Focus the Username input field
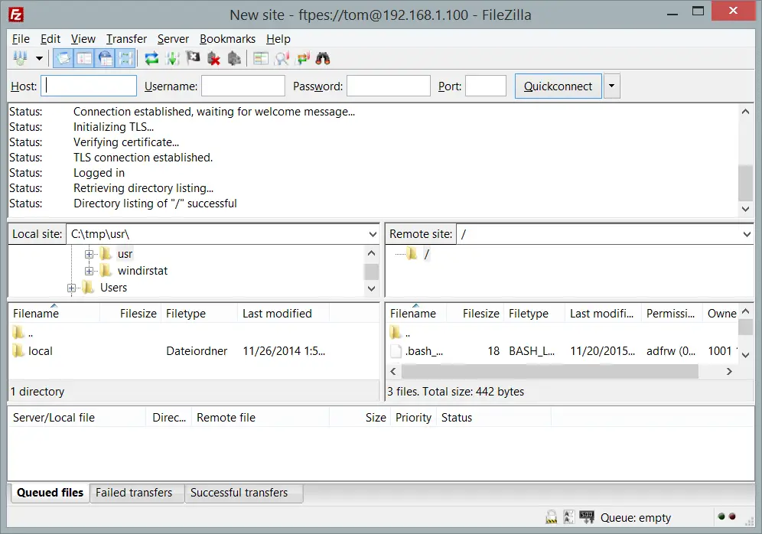 point(243,86)
